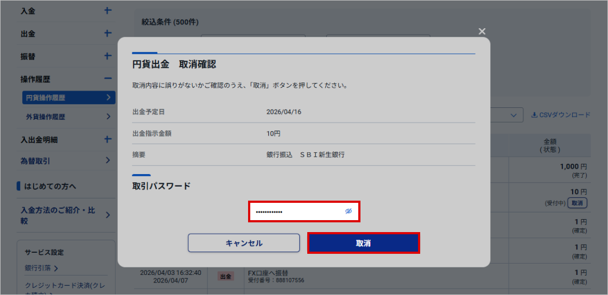The width and height of the screenshot is (608, 295).
Task: Open 為替取引 via chevron arrow
Action: click(108, 161)
